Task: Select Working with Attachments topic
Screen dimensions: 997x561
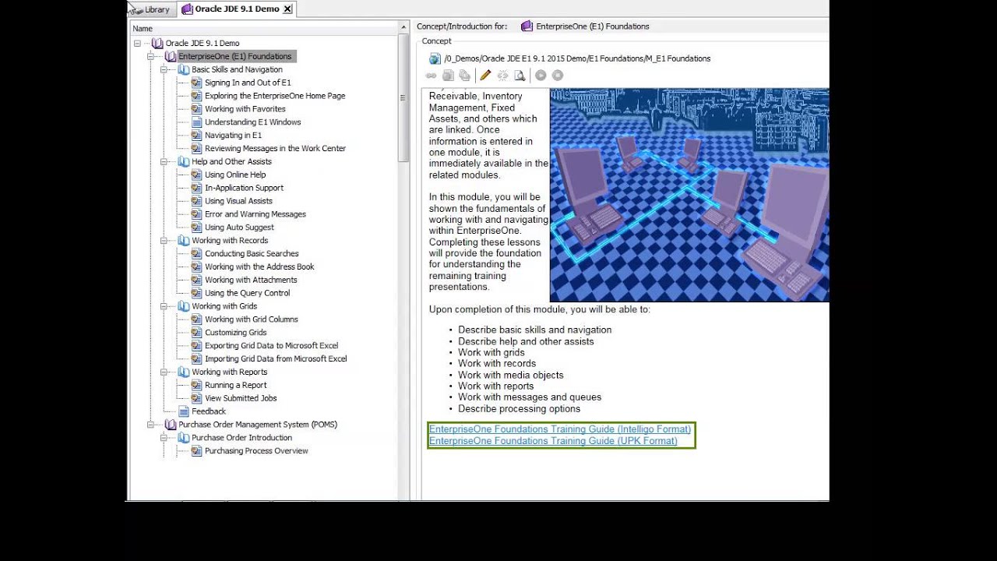Action: click(x=251, y=280)
